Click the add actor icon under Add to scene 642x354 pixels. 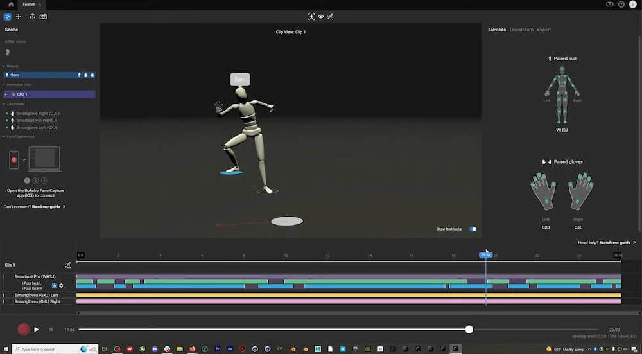point(8,52)
